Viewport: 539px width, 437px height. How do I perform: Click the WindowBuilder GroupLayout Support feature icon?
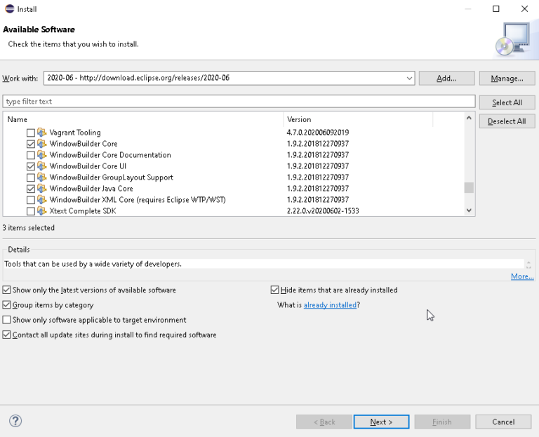42,177
